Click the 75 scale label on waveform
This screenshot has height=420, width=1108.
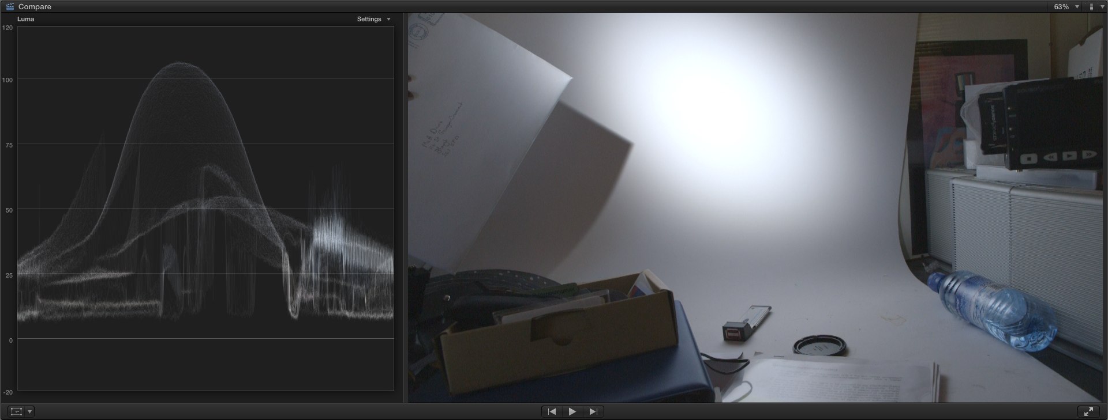pos(9,145)
